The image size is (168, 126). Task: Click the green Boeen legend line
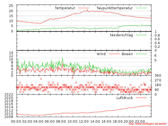[x=141, y=54]
